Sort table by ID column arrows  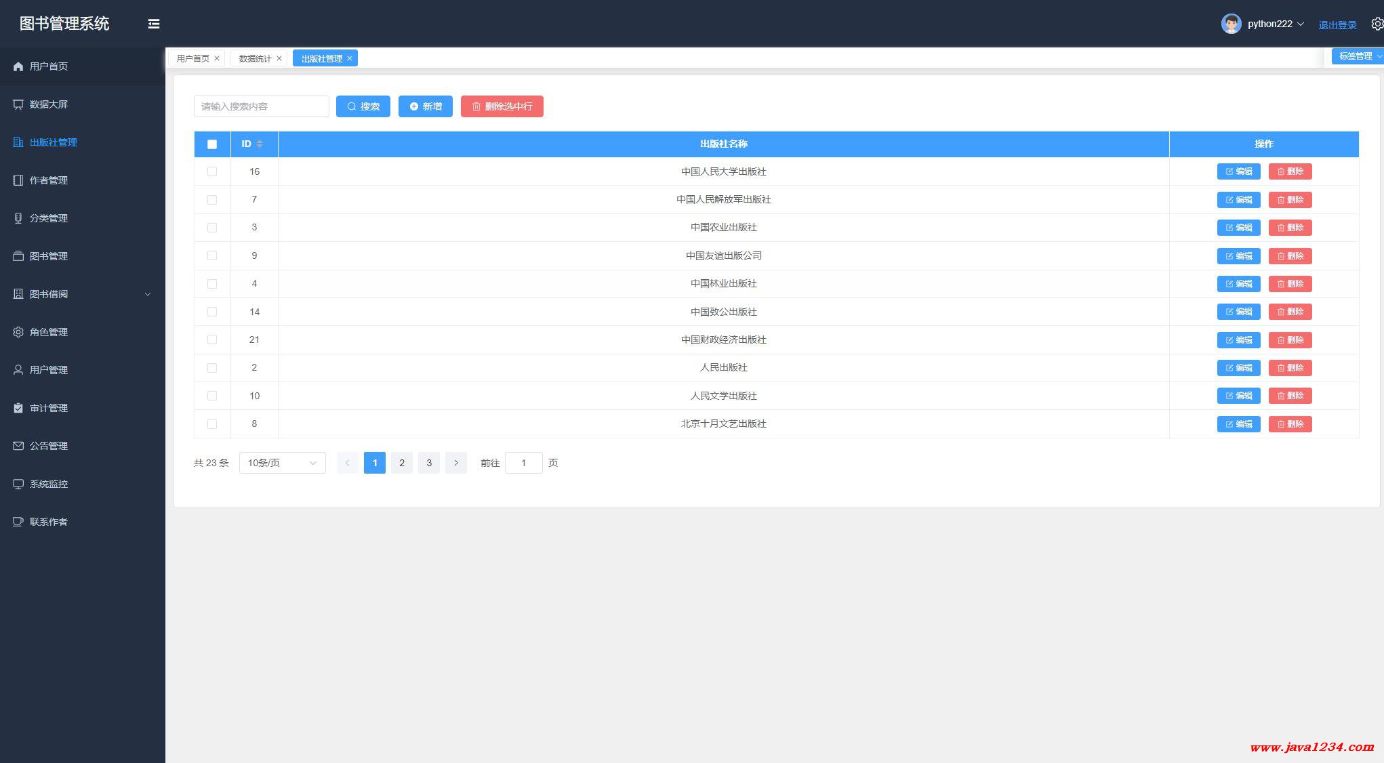pos(260,144)
